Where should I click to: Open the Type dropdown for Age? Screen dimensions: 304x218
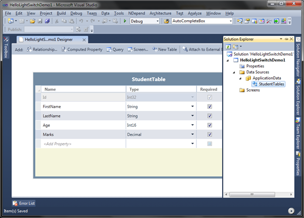point(192,125)
